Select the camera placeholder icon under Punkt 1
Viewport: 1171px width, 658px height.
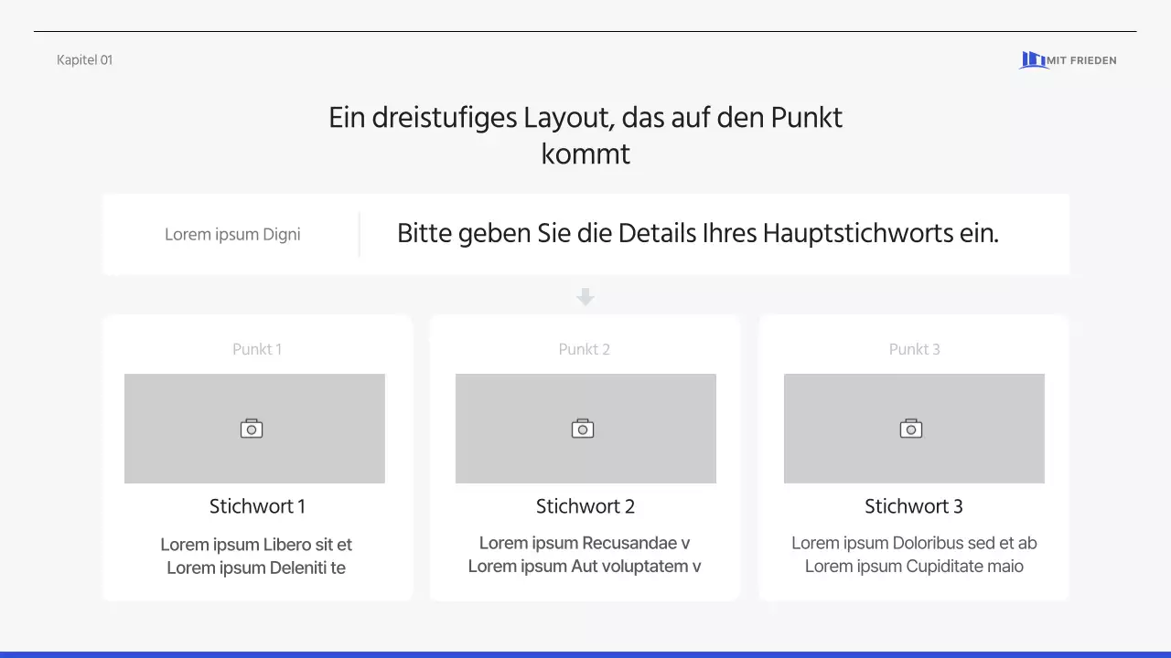252,428
